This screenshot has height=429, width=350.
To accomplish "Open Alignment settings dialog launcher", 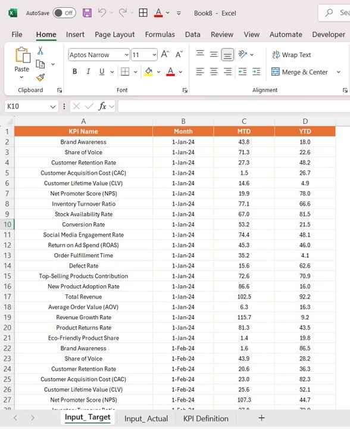I will click(345, 91).
